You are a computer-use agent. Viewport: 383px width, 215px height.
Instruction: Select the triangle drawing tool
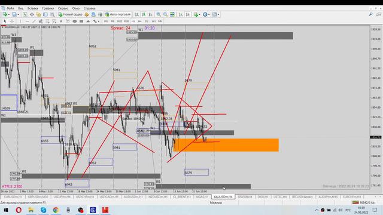[88, 21]
